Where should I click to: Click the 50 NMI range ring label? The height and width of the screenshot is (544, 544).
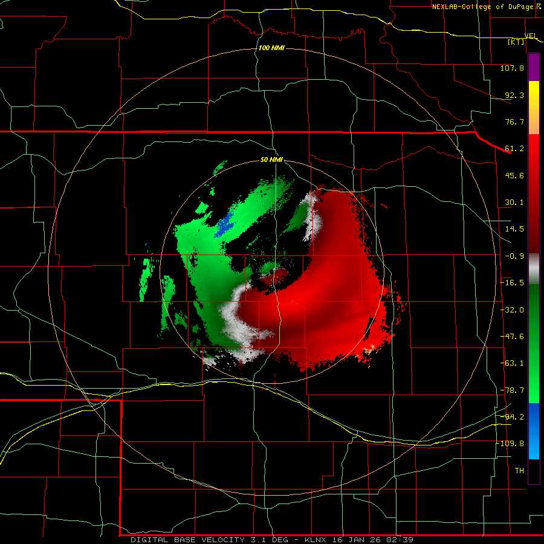pos(271,160)
